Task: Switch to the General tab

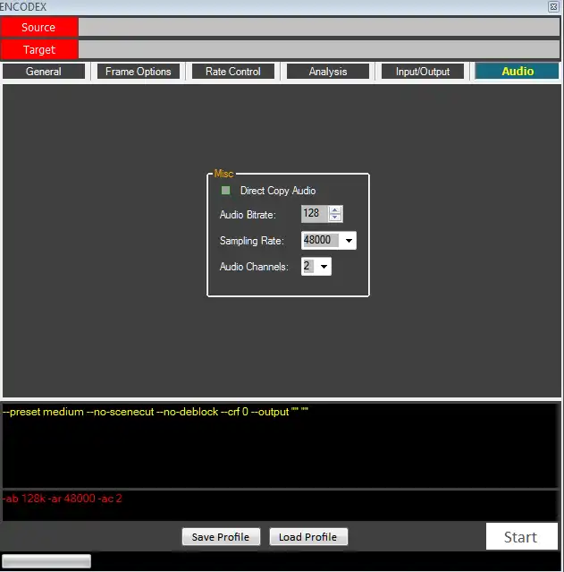Action: (44, 72)
